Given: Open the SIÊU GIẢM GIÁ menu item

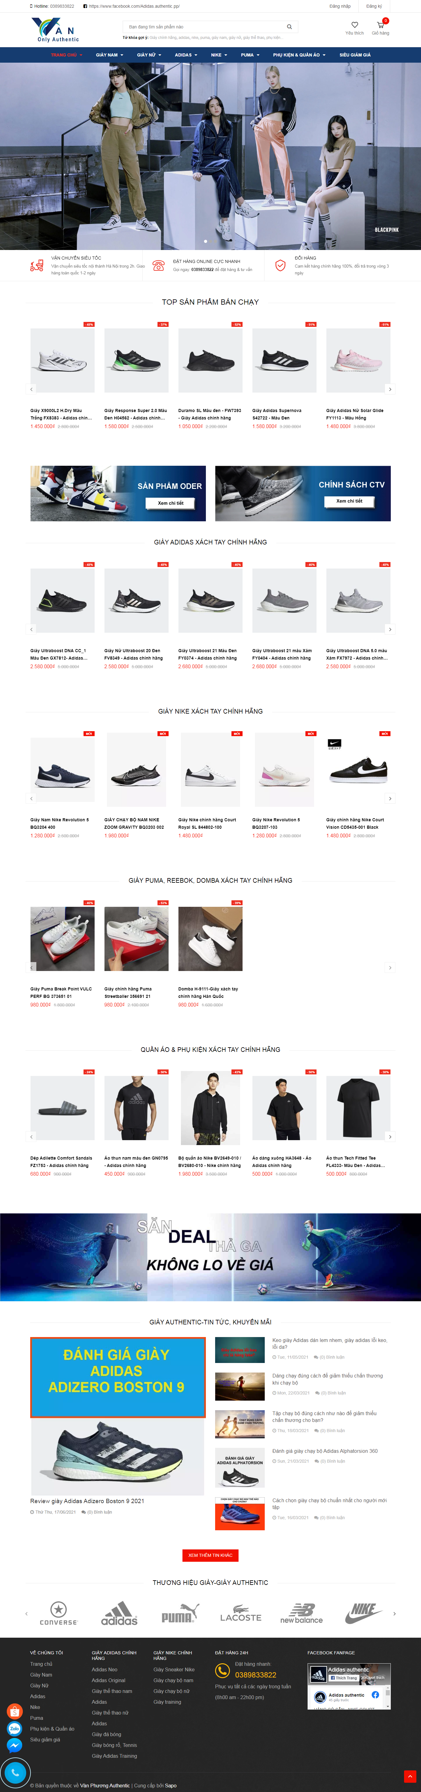Looking at the screenshot, I should click(x=355, y=55).
